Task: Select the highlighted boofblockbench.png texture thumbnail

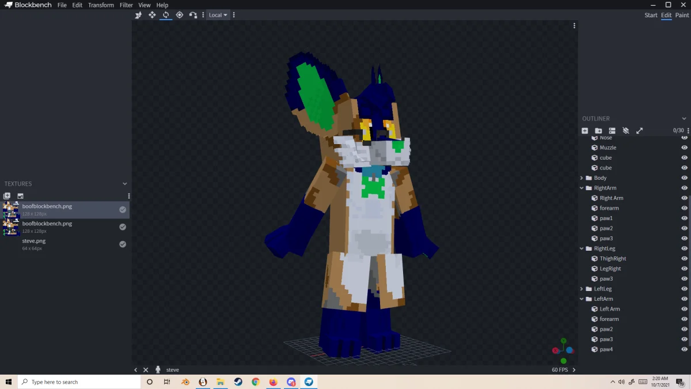Action: (x=11, y=210)
